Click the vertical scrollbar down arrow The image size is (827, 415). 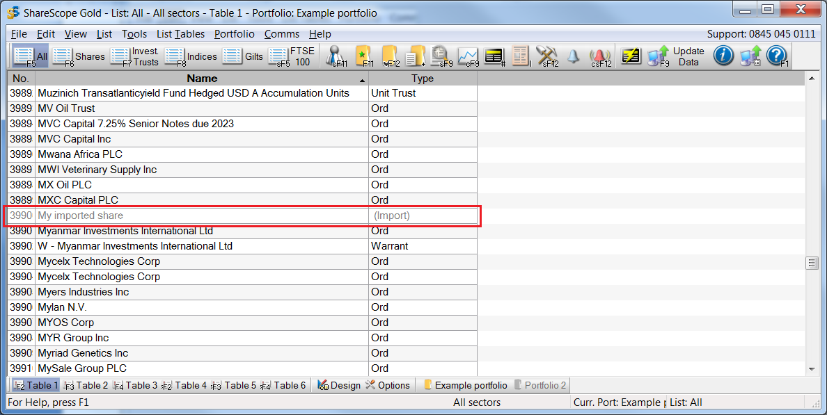[x=811, y=368]
